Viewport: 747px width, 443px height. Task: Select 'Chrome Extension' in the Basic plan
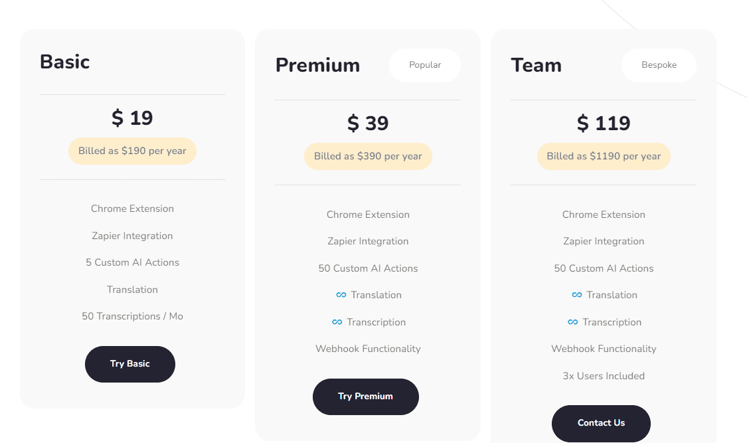132,208
